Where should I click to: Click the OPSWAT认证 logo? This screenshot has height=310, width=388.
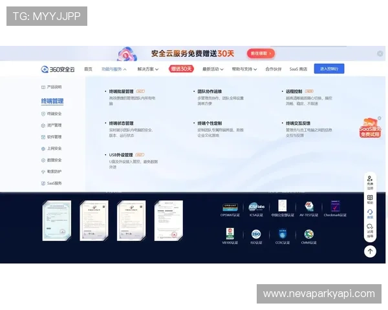[230, 207]
